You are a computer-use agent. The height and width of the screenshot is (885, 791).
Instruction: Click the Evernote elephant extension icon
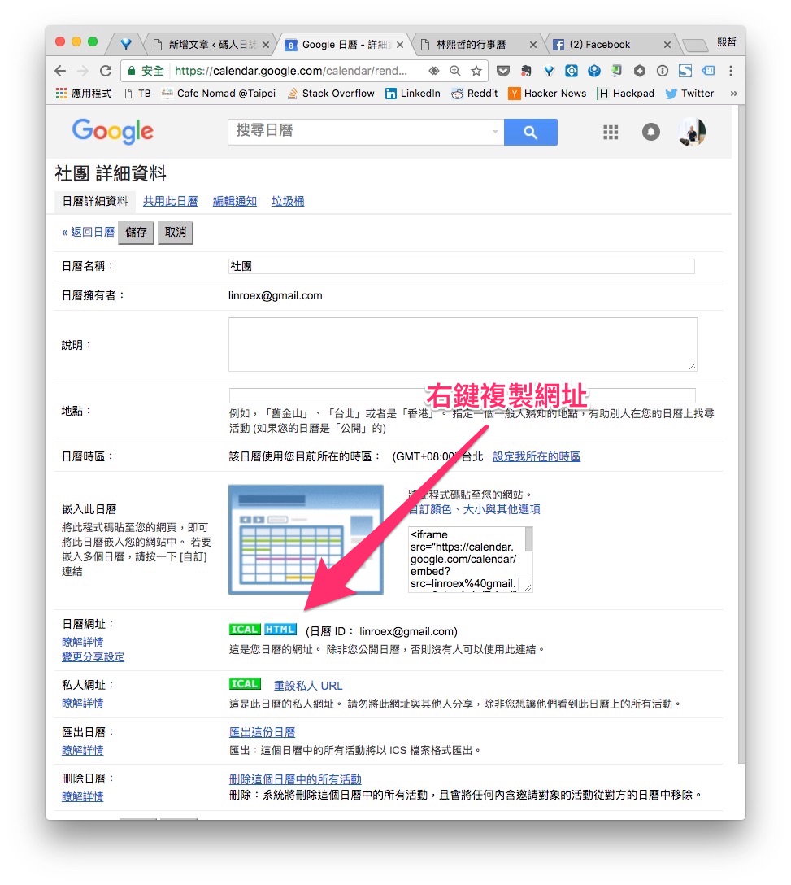pos(526,71)
